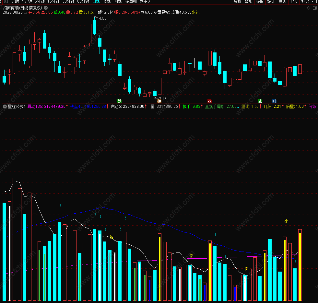This screenshot has height=303, width=318.
Task: Click the 3.13 low price label
Action: 163,99
